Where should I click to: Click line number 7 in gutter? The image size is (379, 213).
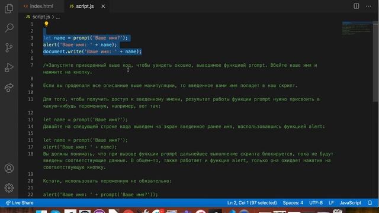click(x=31, y=65)
